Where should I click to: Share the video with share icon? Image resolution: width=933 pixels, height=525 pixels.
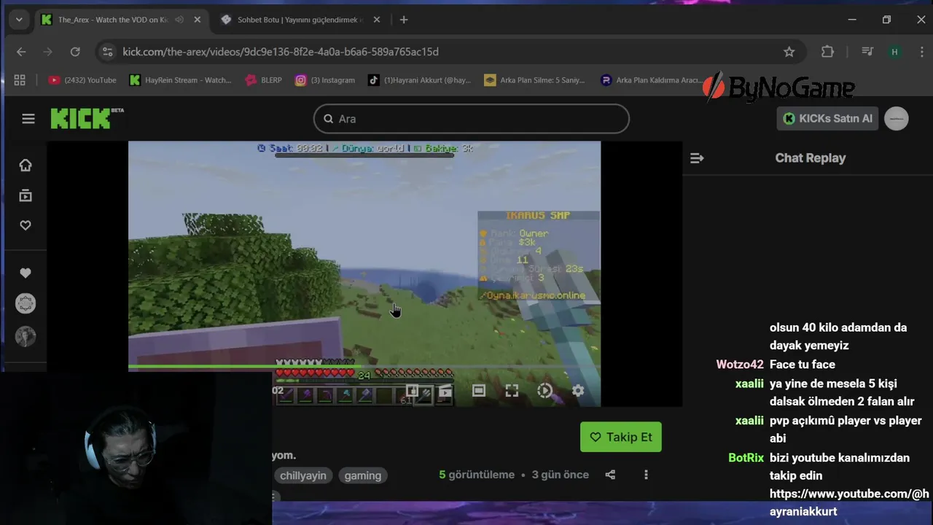point(610,475)
